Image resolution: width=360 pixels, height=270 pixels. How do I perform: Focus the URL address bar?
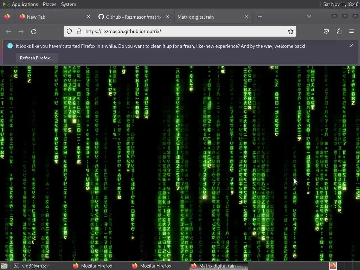[180, 31]
